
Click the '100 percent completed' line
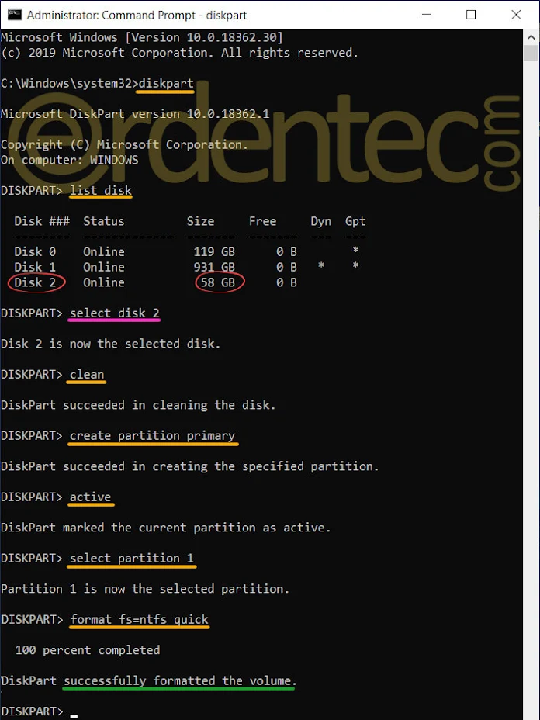87,650
